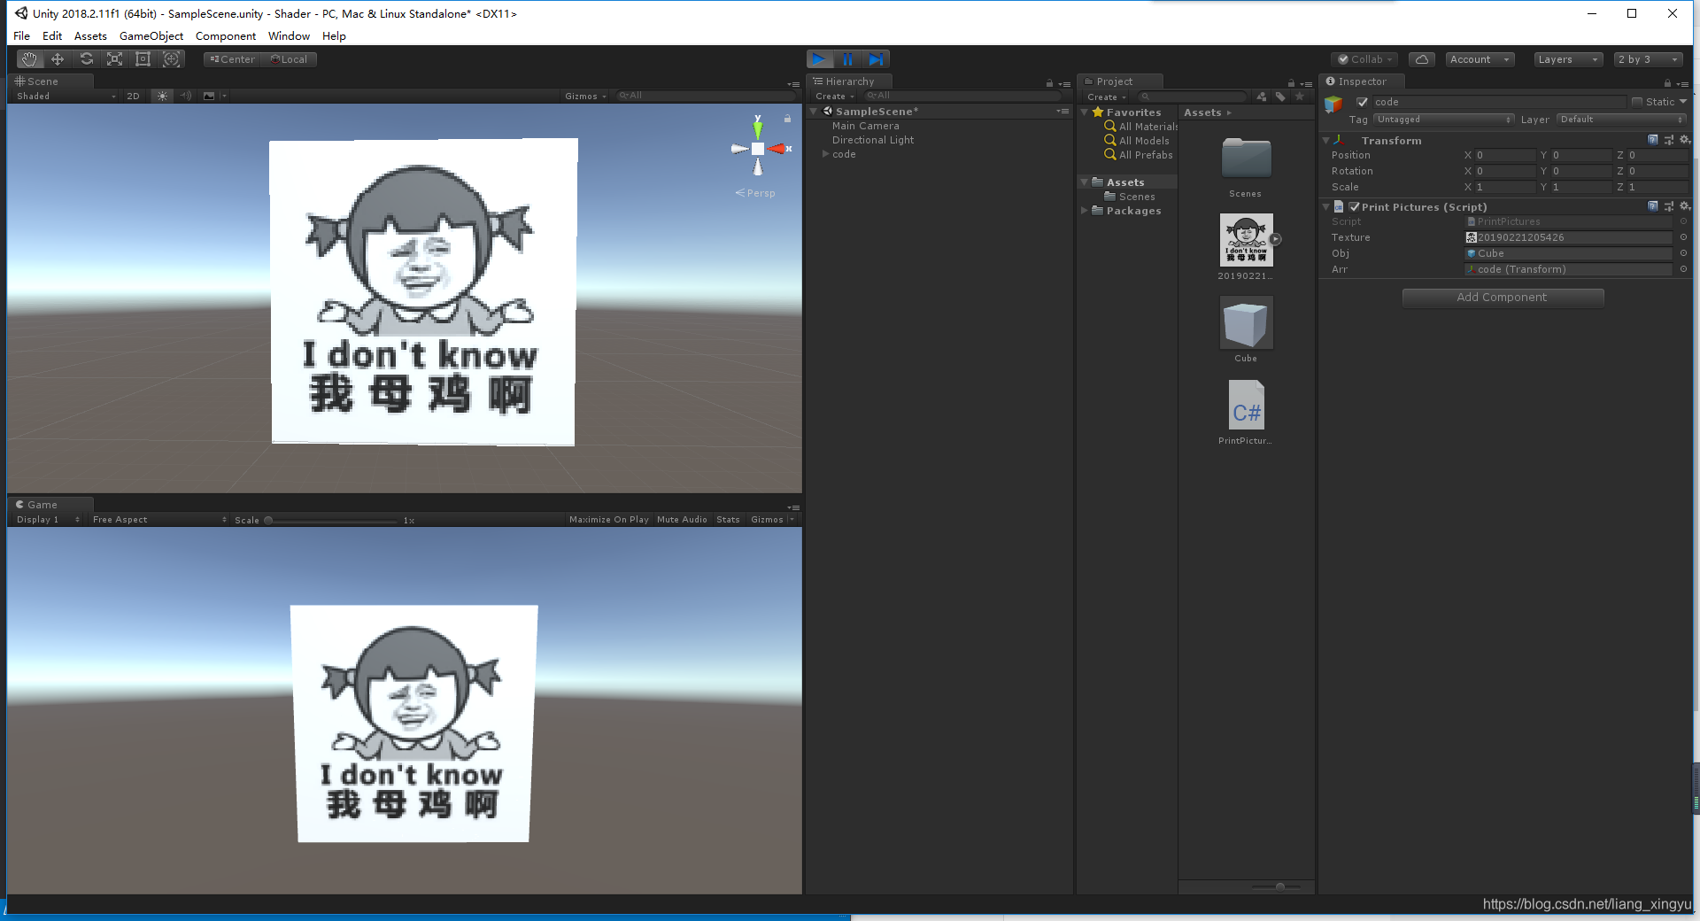Expand the code object in Hierarchy
Image resolution: width=1700 pixels, height=921 pixels.
click(x=825, y=154)
